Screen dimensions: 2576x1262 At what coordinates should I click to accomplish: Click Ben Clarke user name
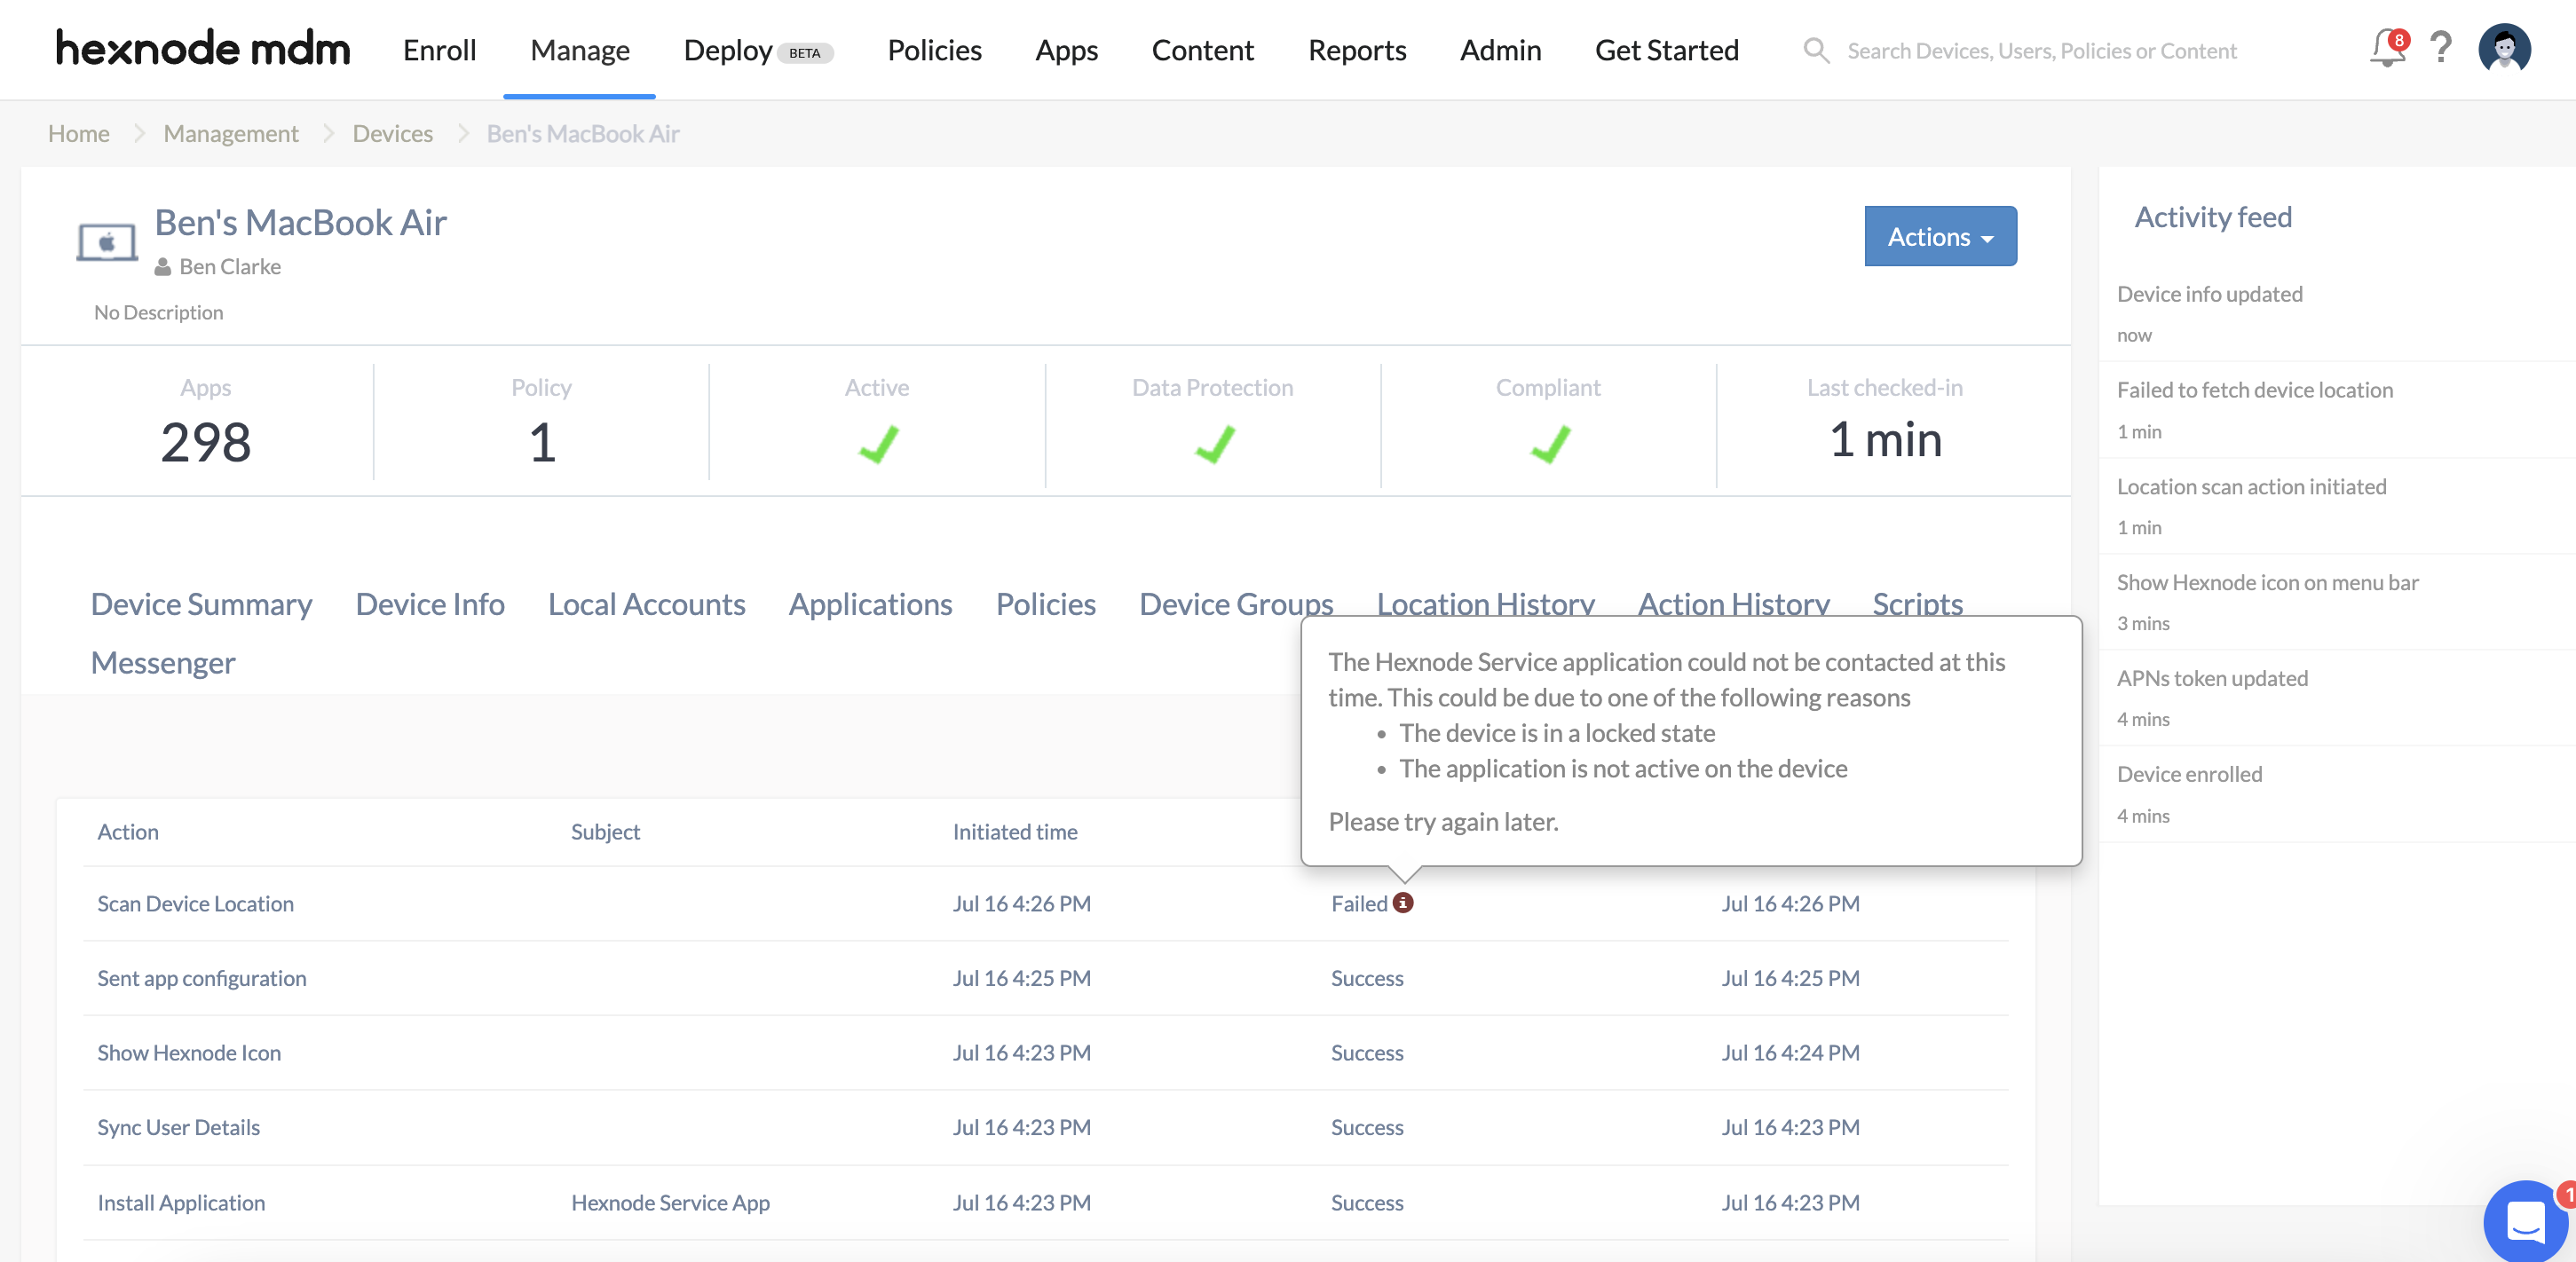230,267
